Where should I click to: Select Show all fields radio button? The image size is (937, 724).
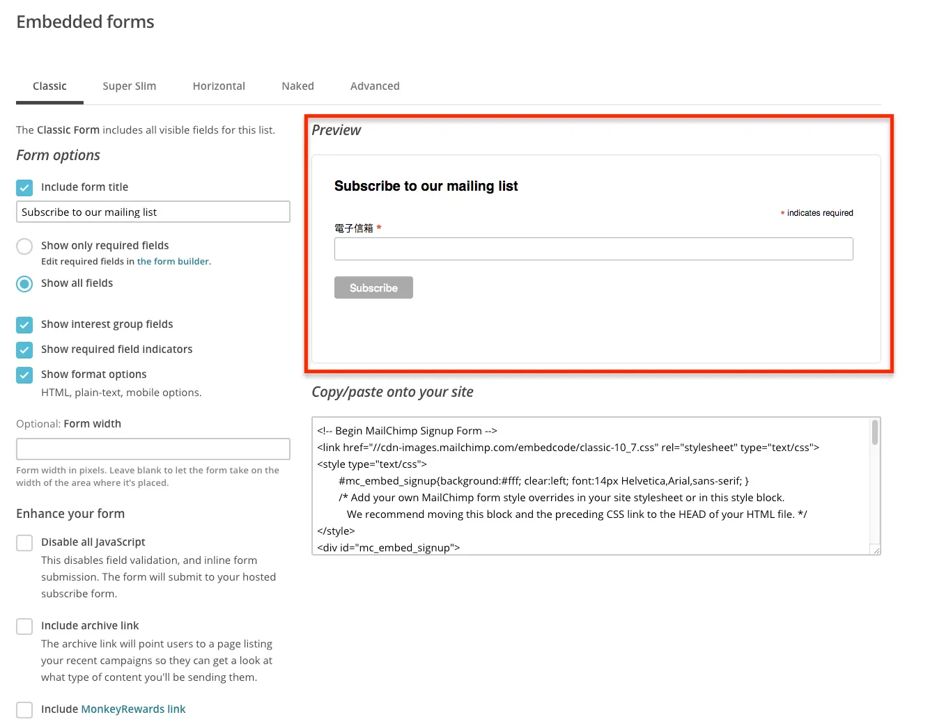coord(24,284)
